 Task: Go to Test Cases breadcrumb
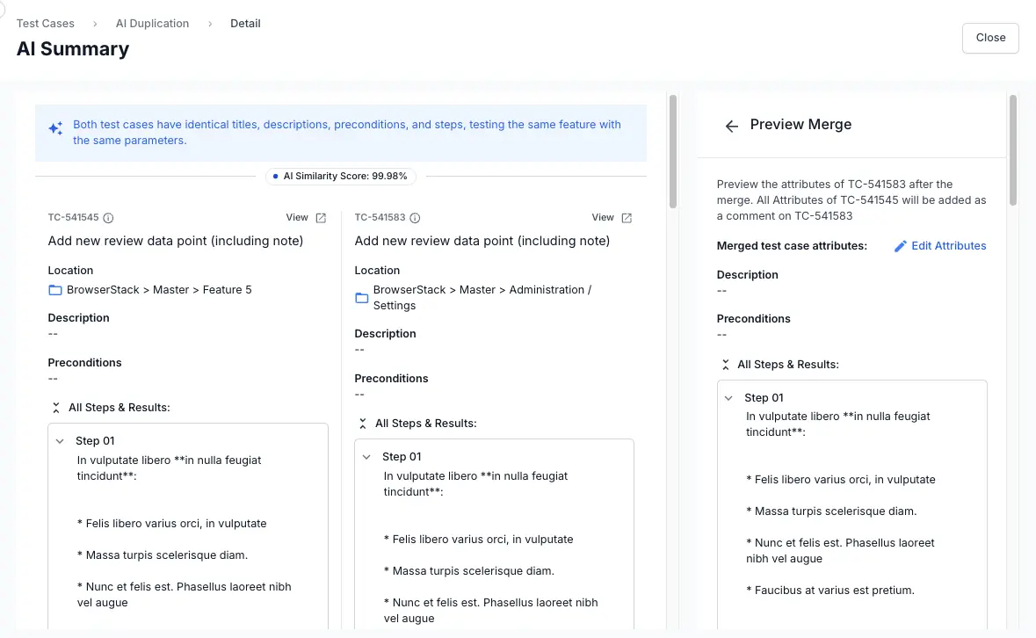click(x=46, y=24)
